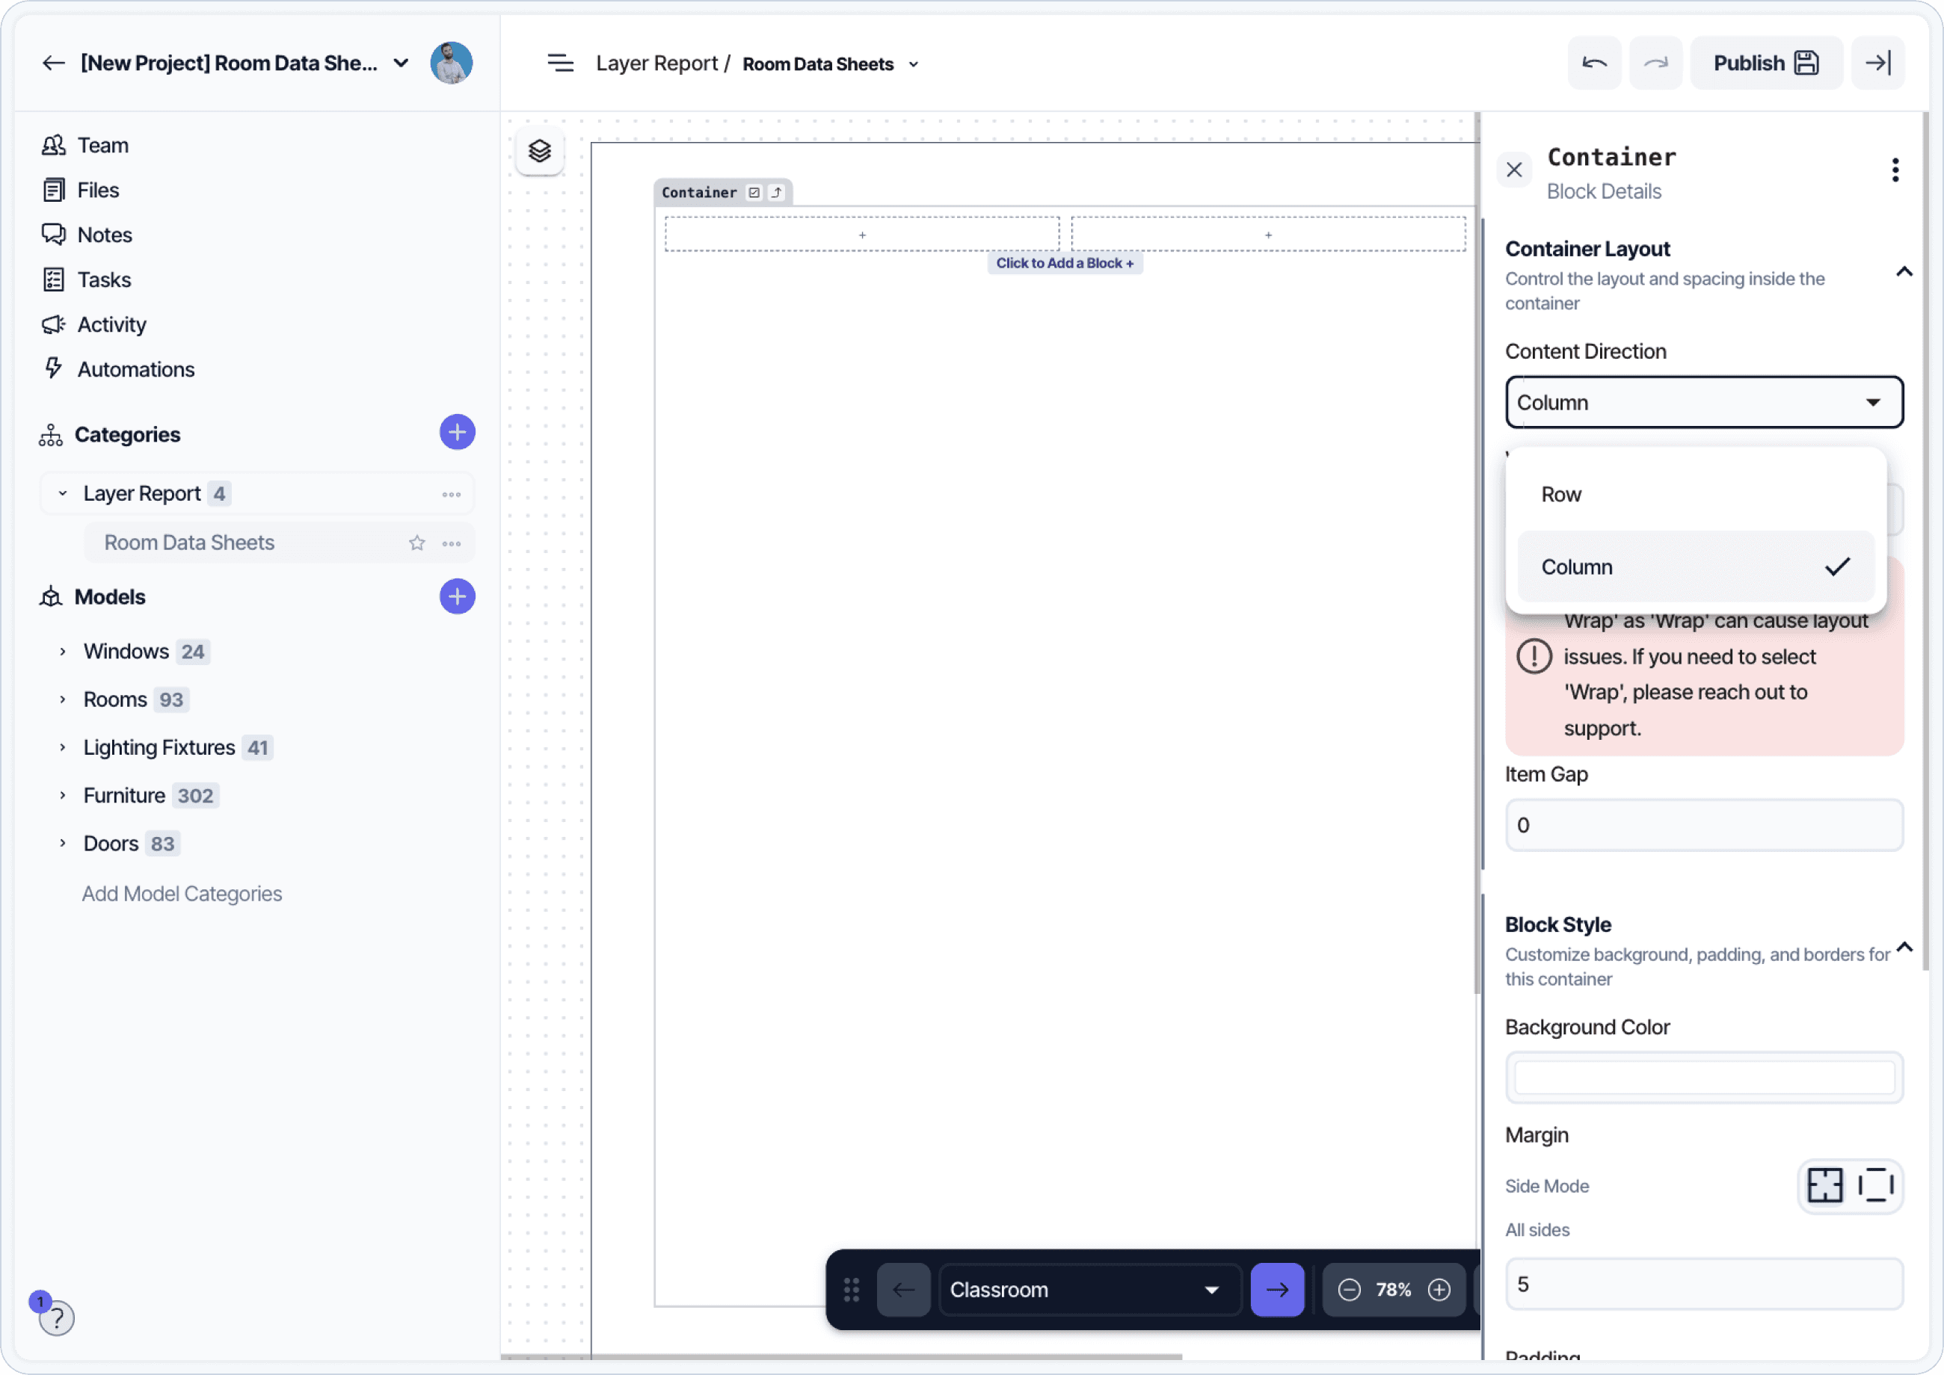Click the undo arrow icon
1944x1375 pixels.
tap(1593, 63)
